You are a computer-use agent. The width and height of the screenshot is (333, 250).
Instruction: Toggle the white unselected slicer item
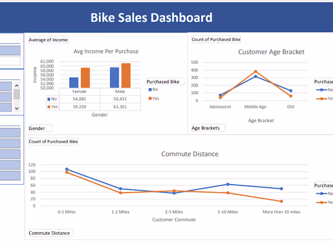(x=10, y=61)
